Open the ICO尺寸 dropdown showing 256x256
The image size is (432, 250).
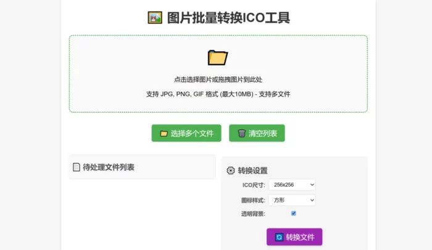pos(292,185)
